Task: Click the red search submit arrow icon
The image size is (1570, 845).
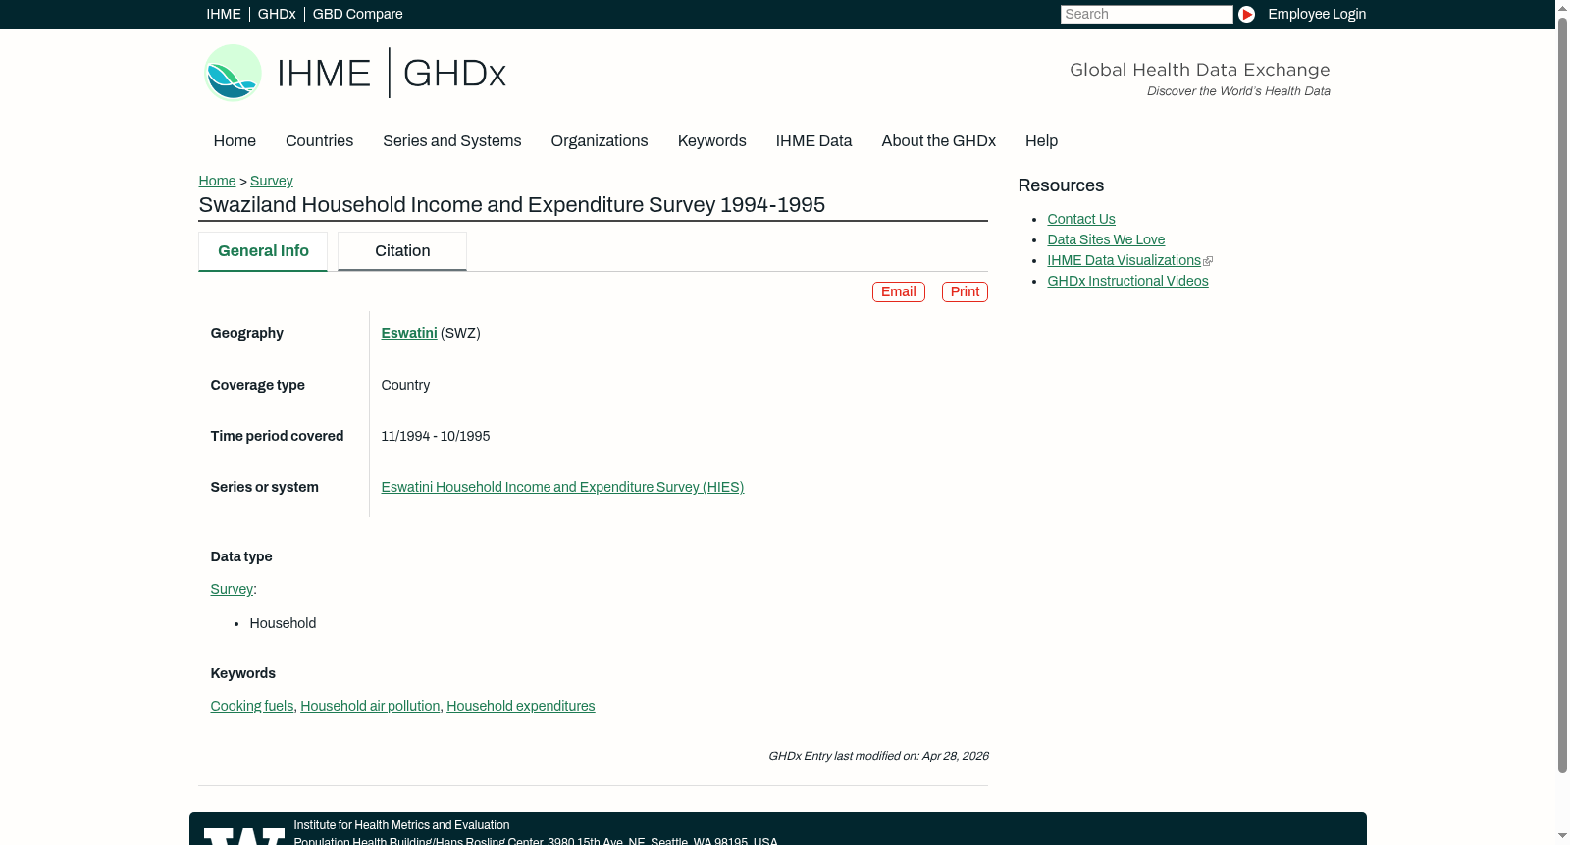Action: [x=1246, y=14]
